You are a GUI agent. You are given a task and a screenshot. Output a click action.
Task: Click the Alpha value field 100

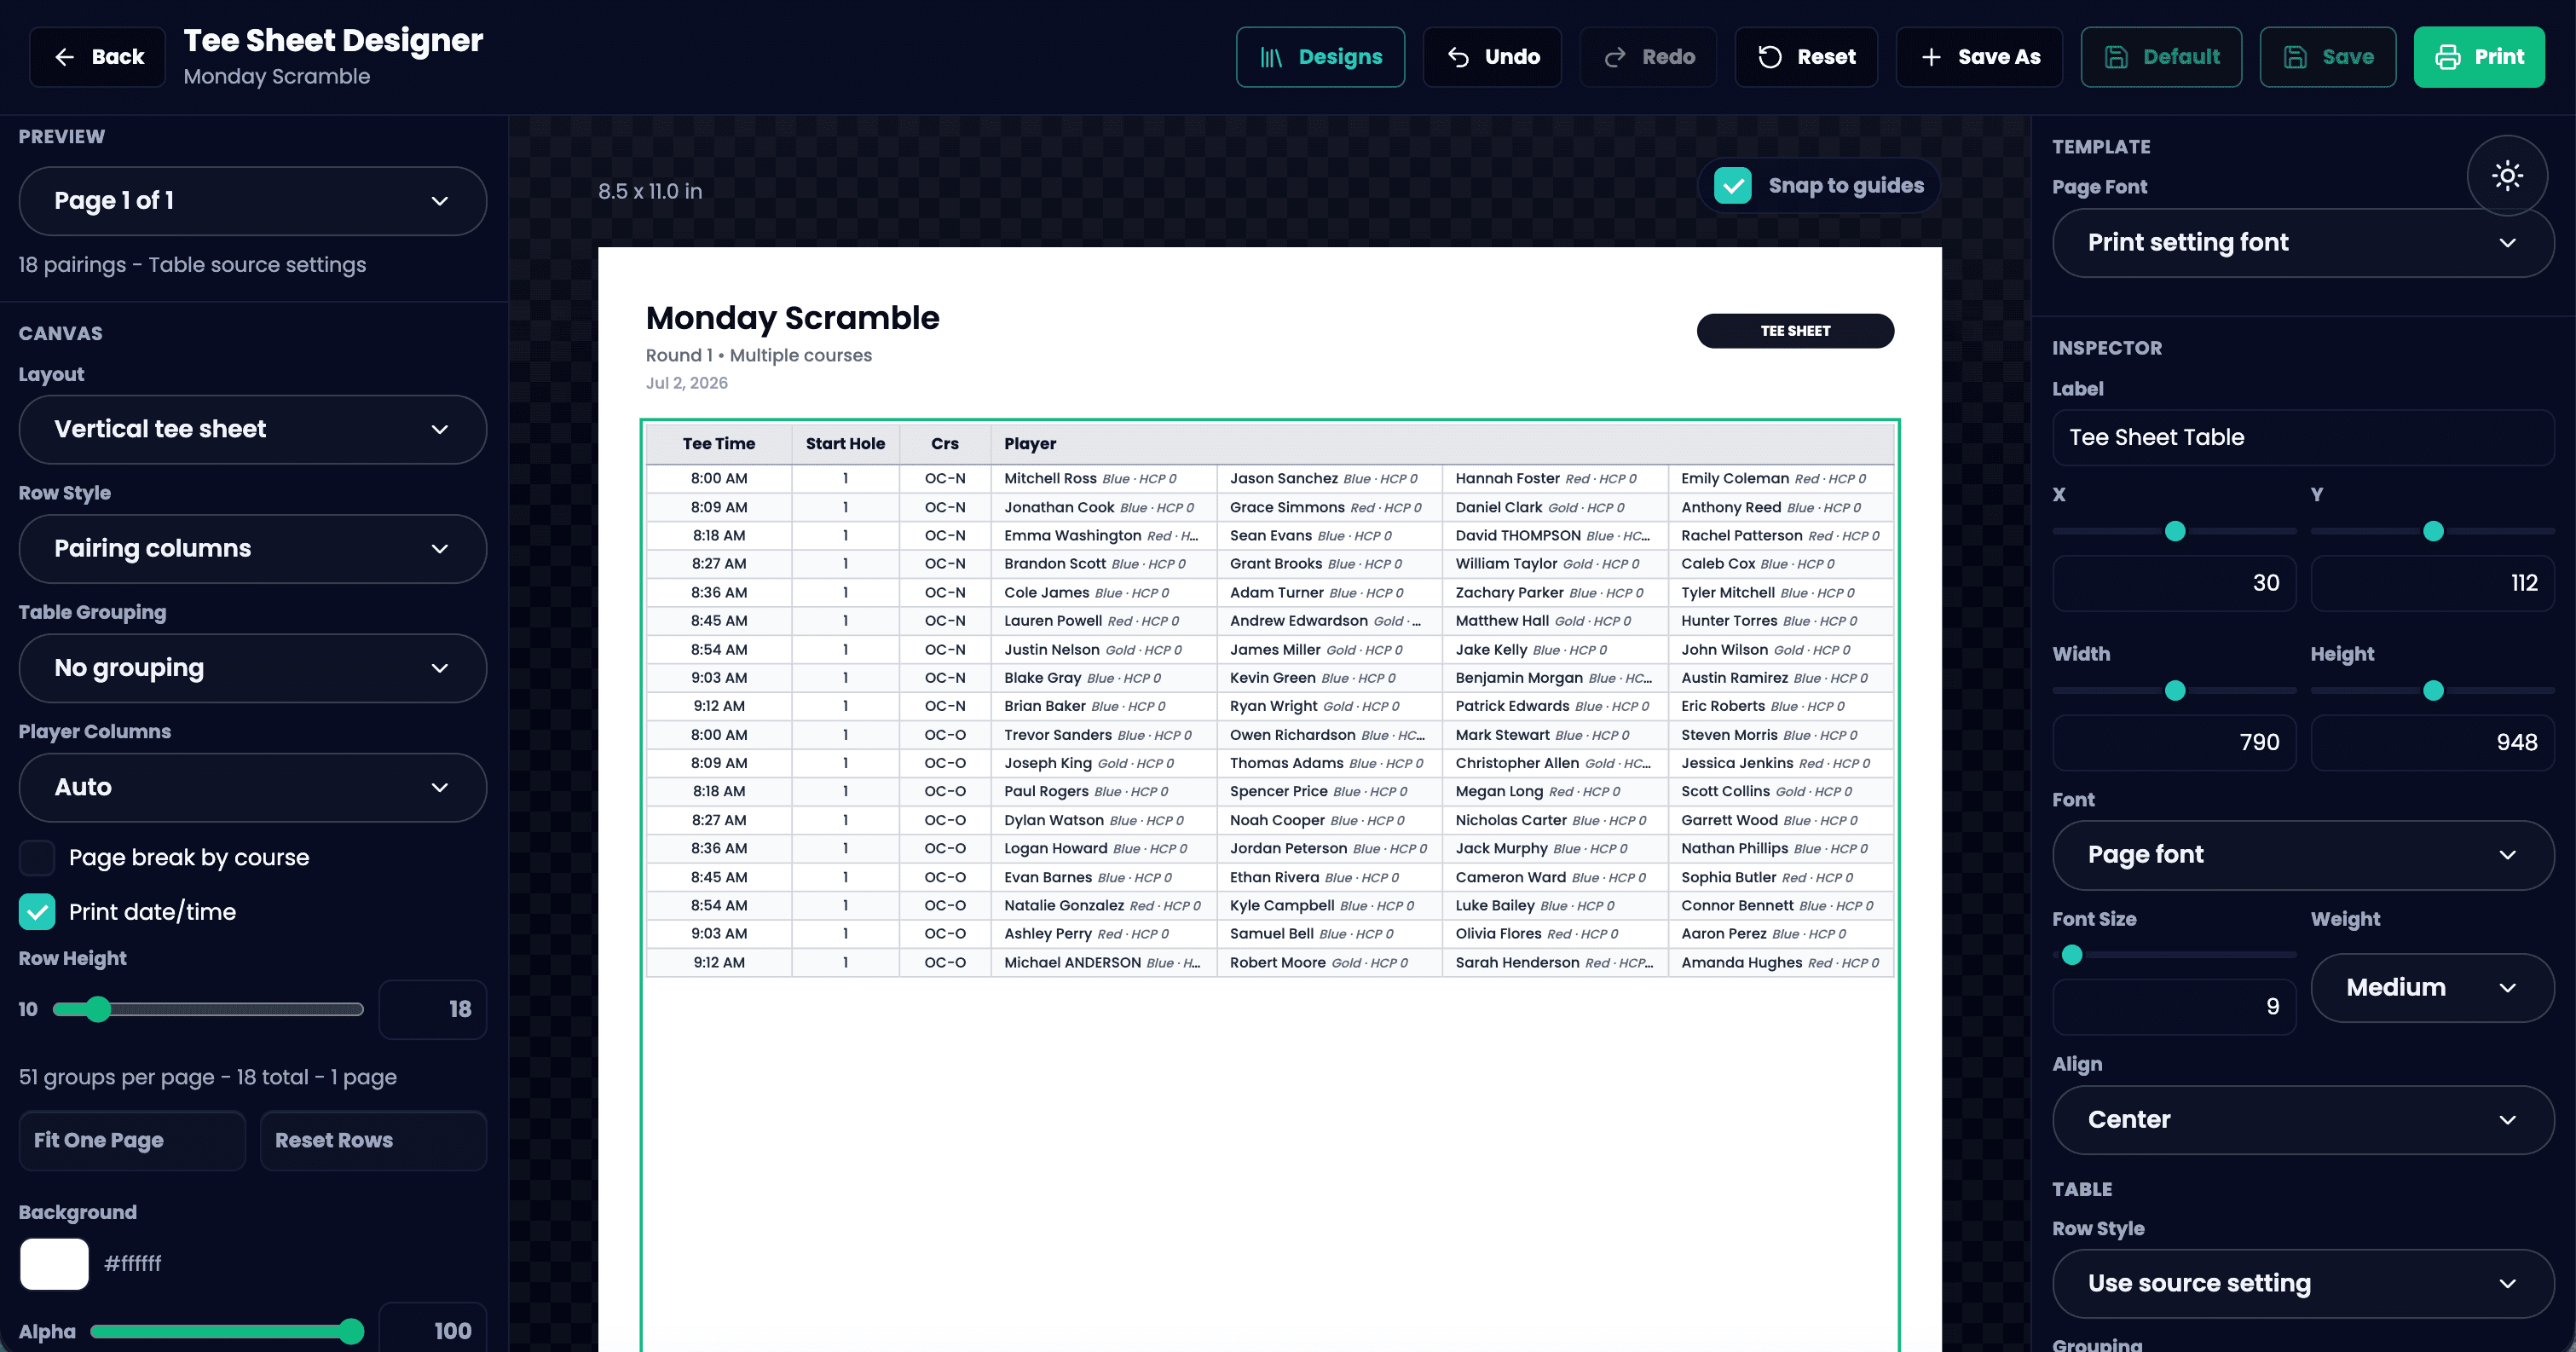click(433, 1330)
